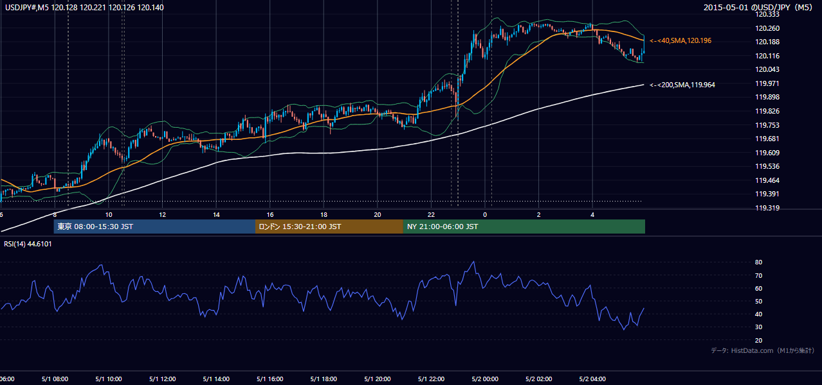Image resolution: width=822 pixels, height=385 pixels.
Task: Click hour marker 18 on the price chart axis
Action: (324, 215)
